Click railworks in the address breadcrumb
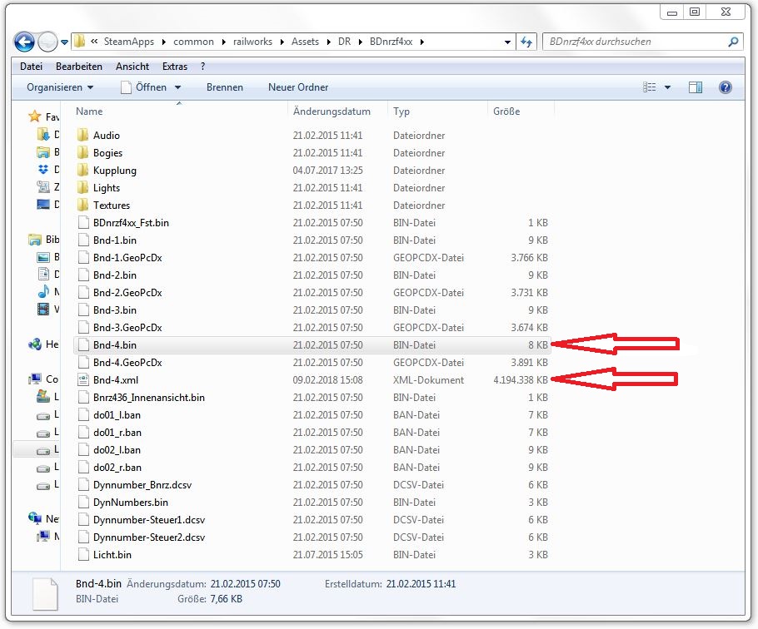 point(252,42)
